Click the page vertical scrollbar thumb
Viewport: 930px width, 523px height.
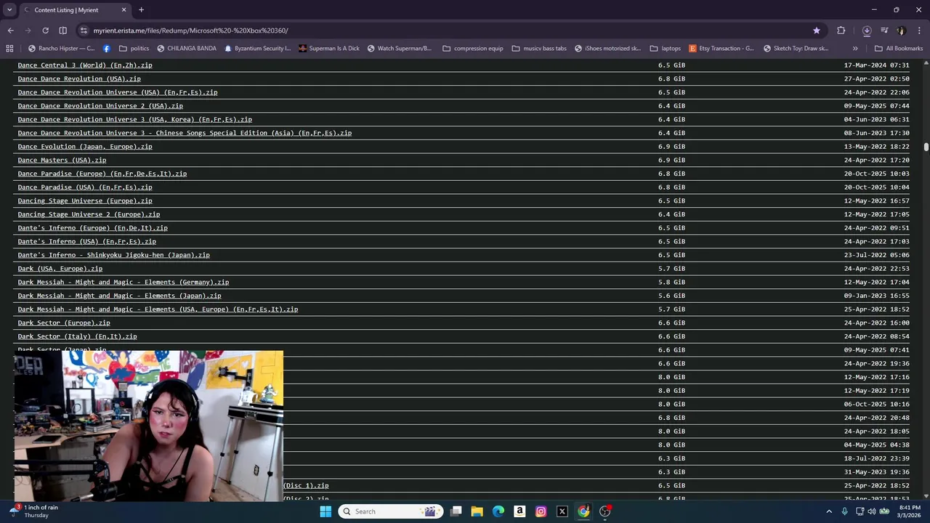tap(926, 147)
